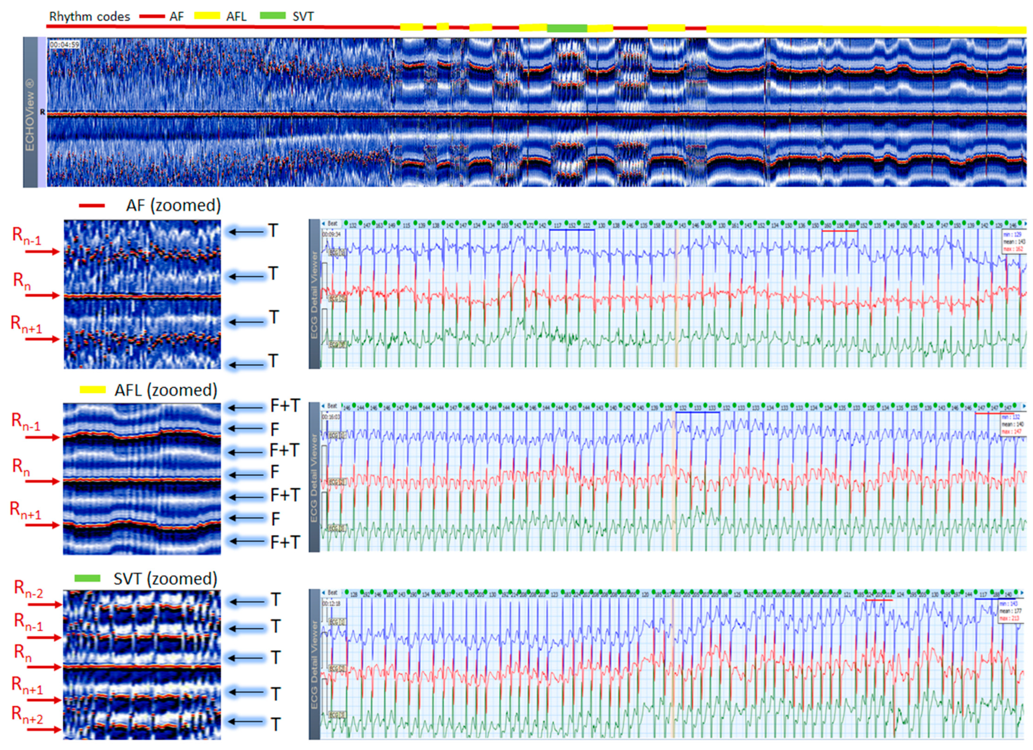Click the first green beat dot in the 00:09:34 viewer
The image size is (1033, 750).
347,223
